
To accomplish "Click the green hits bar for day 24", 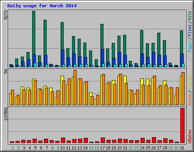I will 142,42.
